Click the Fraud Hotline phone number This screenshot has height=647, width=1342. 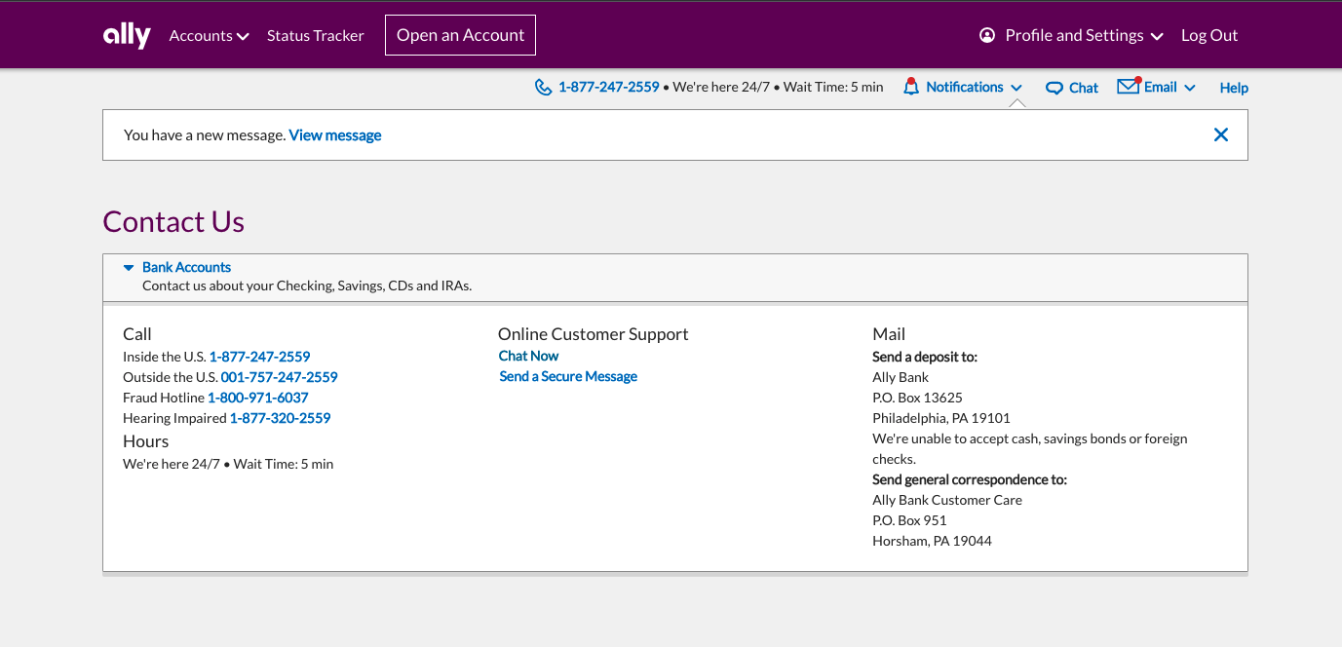pos(258,398)
